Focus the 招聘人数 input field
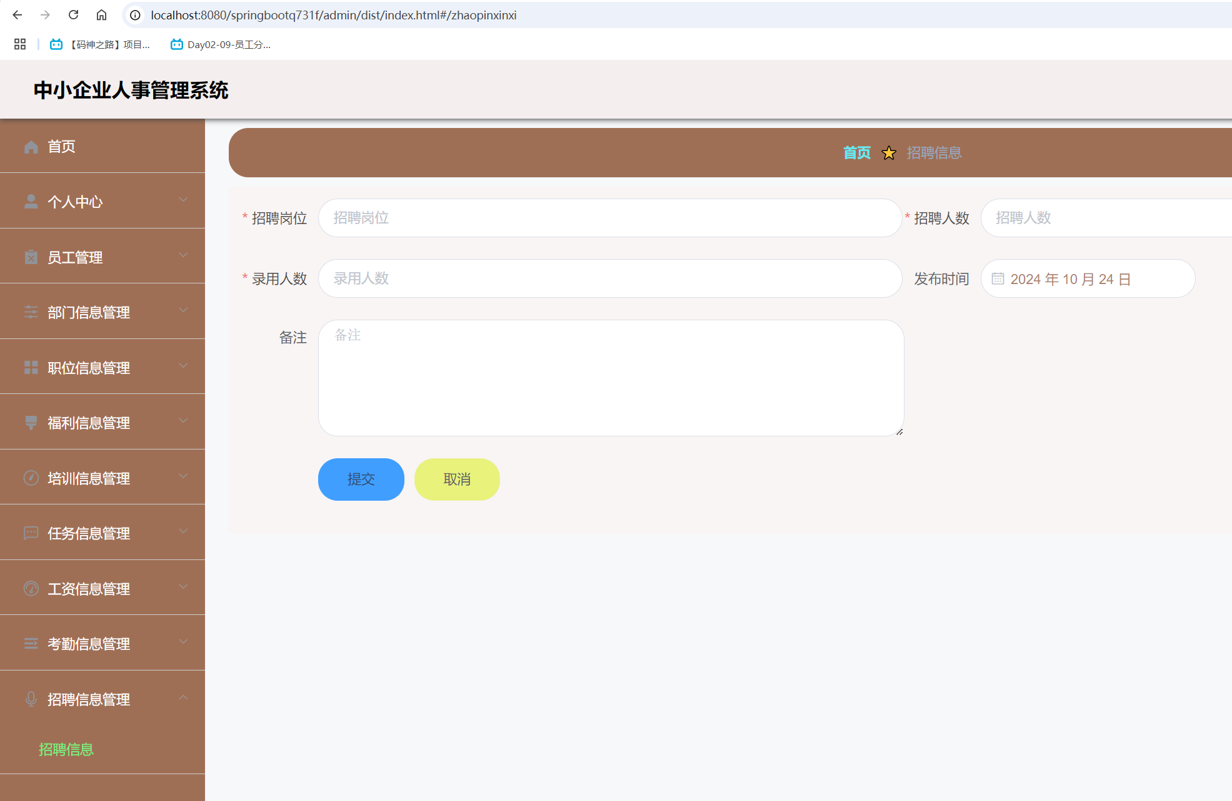1232x801 pixels. click(1106, 218)
